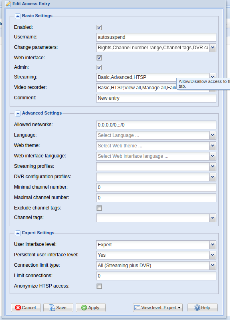
Task: Collapse the Advanced Settings section
Action: (18, 113)
